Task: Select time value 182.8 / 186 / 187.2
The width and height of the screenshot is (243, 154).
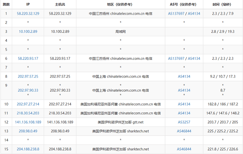Action: tap(223, 104)
